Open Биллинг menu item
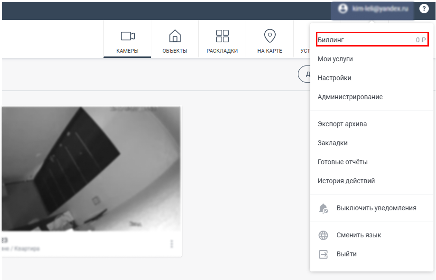The height and width of the screenshot is (280, 436). 372,40
